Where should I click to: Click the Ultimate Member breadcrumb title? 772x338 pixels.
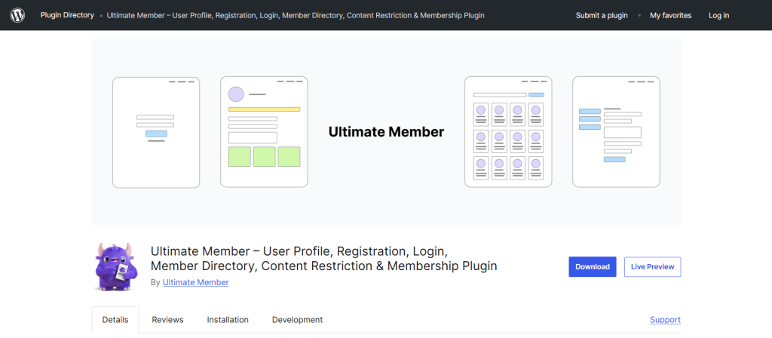(296, 15)
